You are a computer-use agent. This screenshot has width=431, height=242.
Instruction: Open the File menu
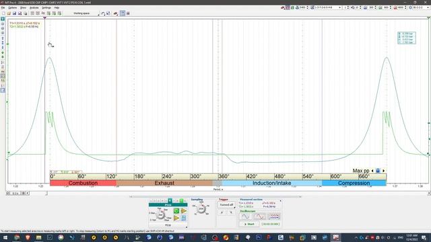click(x=3, y=7)
